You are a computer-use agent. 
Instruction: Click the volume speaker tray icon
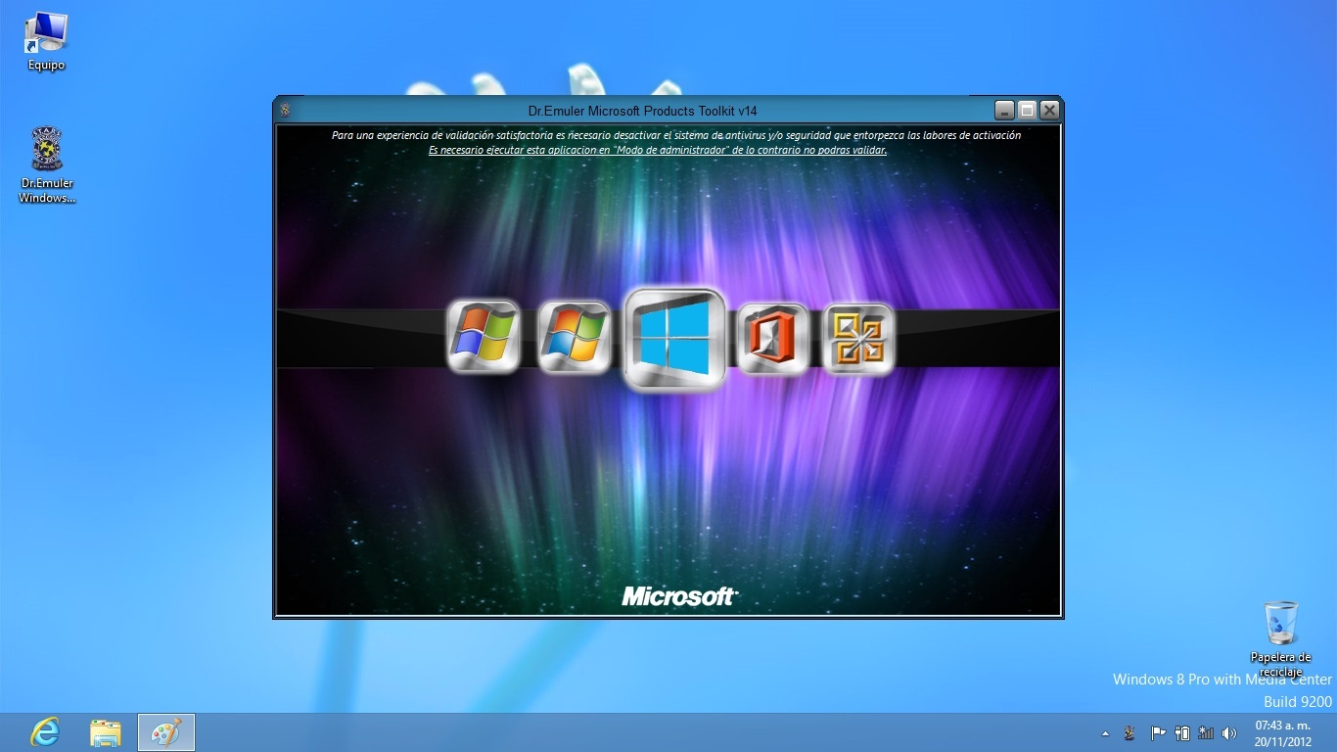[1229, 732]
